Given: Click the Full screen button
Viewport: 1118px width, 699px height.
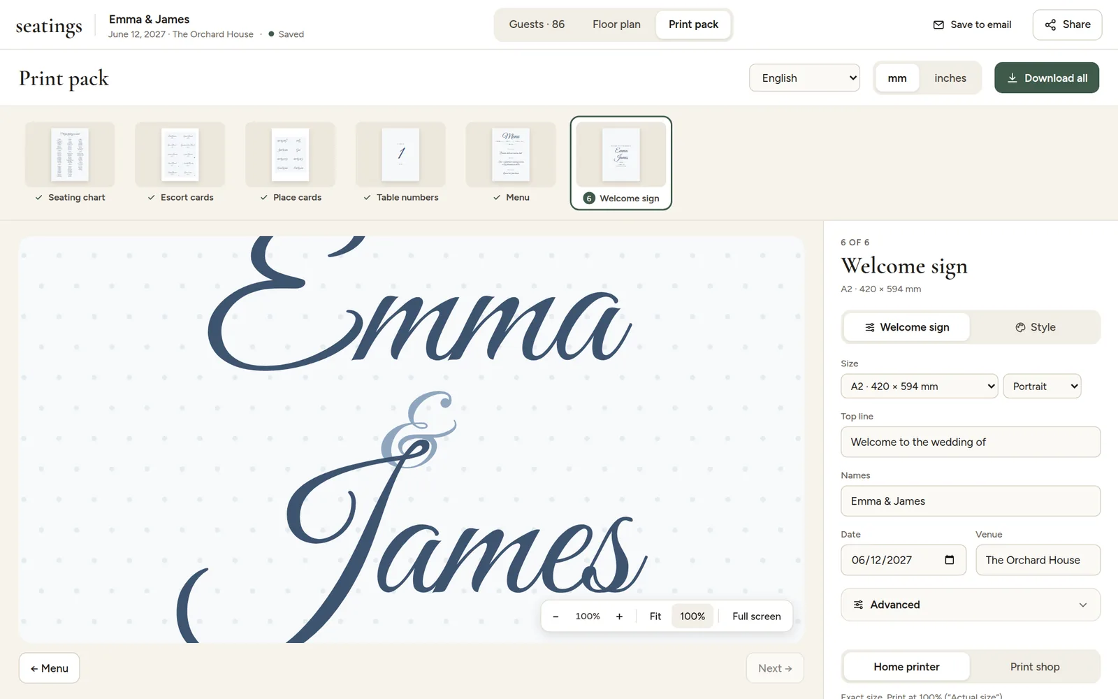Looking at the screenshot, I should [x=756, y=617].
